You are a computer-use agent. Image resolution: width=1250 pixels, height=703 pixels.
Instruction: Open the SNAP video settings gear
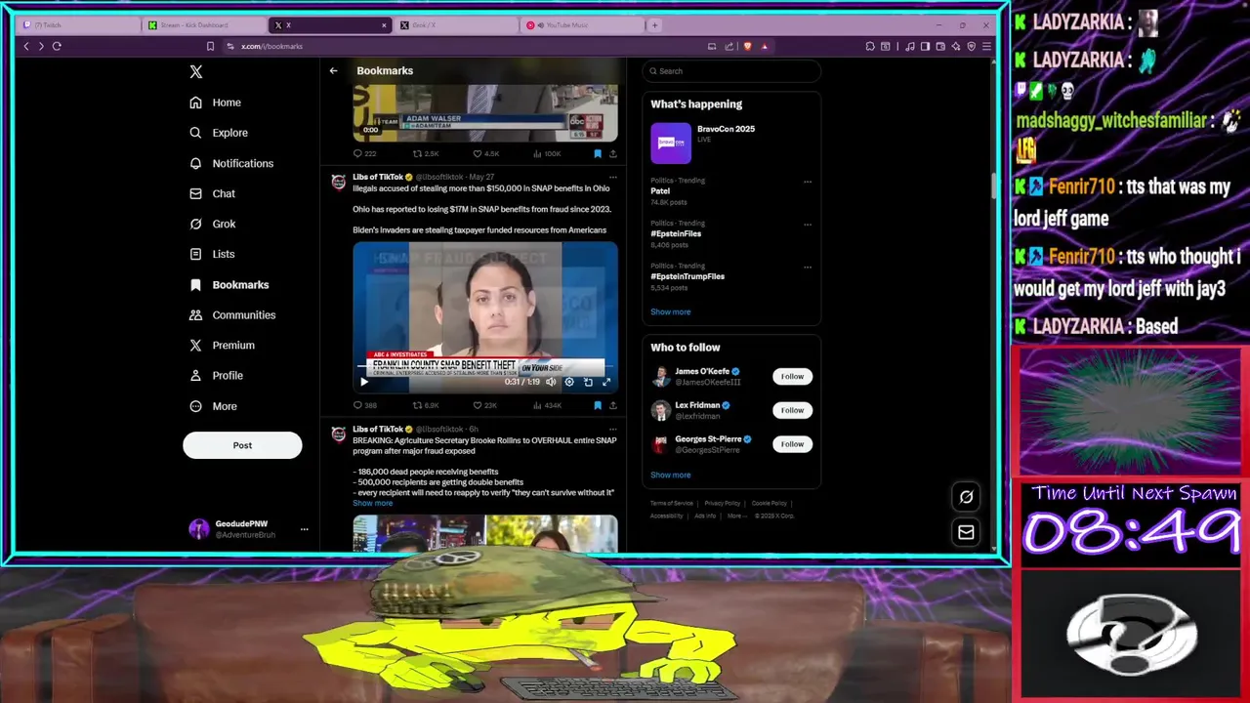tap(569, 383)
